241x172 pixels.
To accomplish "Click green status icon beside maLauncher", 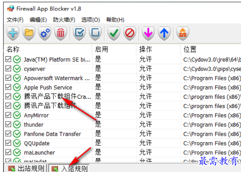I will (17, 153).
